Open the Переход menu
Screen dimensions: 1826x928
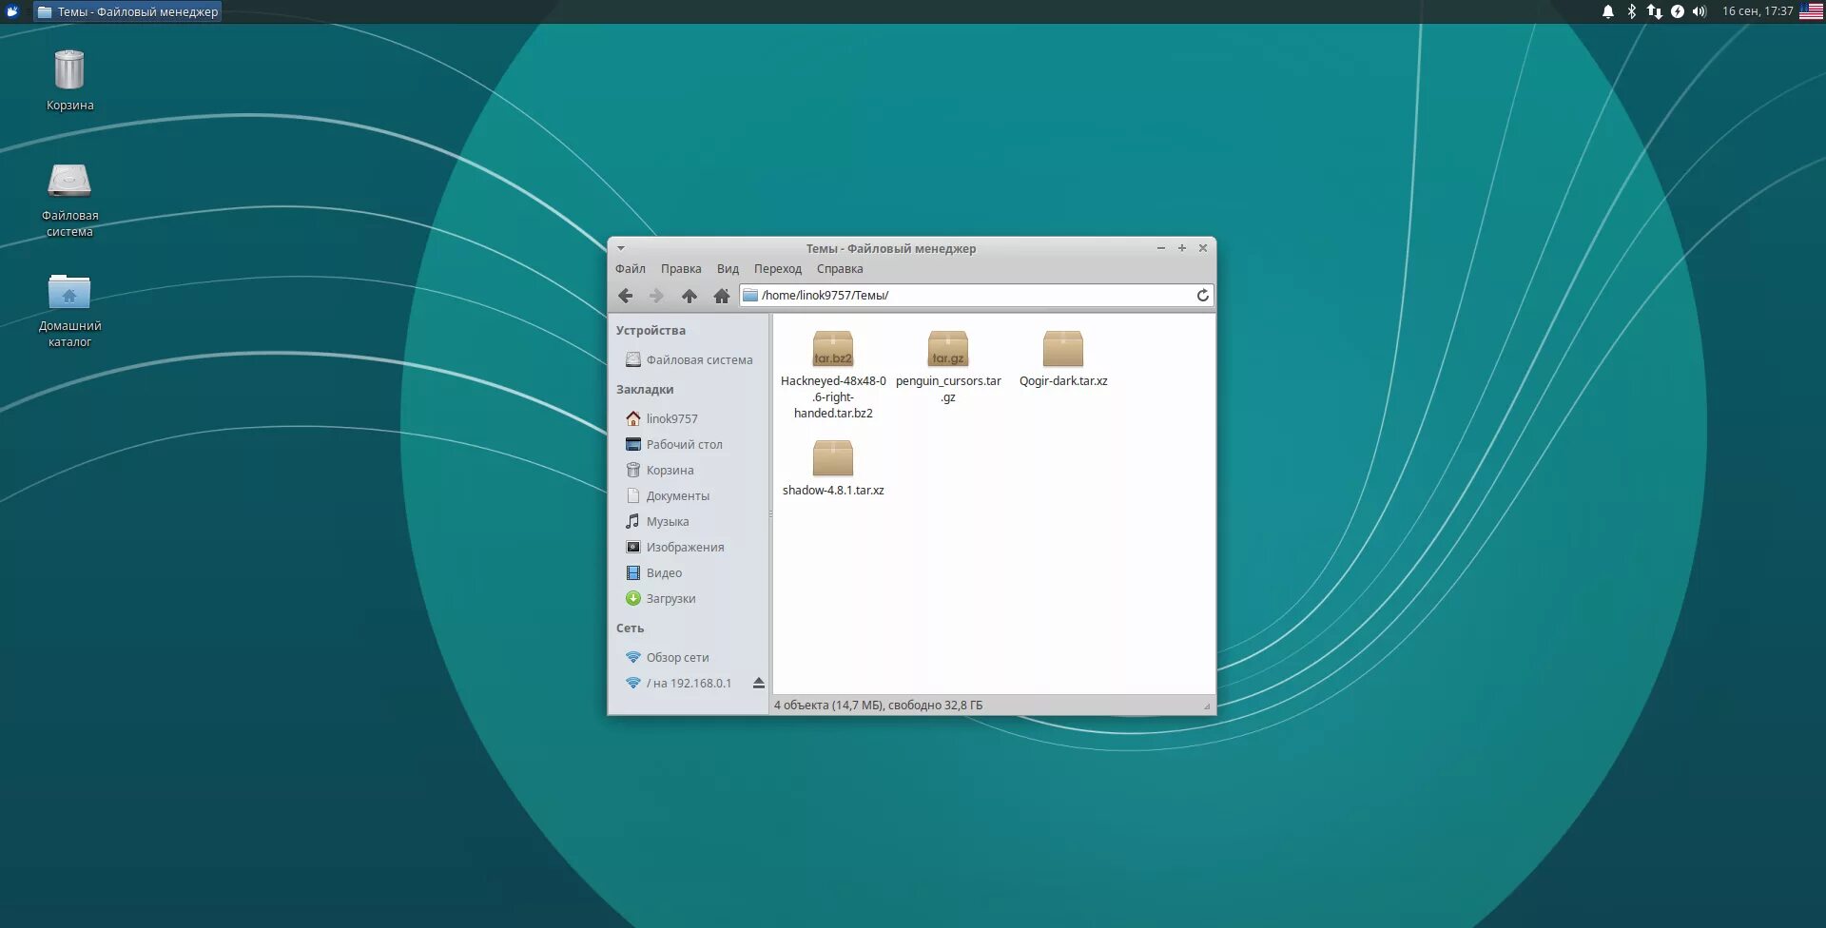click(x=778, y=269)
